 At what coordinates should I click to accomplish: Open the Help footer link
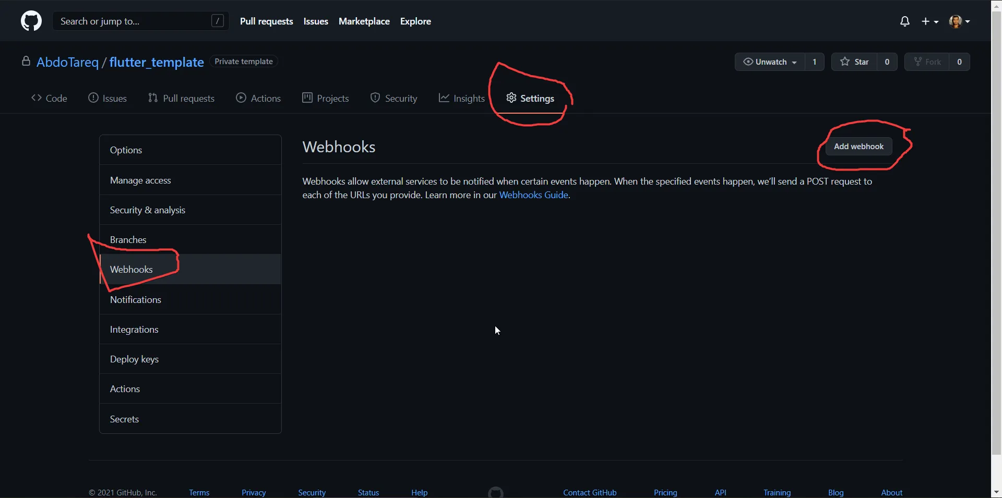(419, 492)
